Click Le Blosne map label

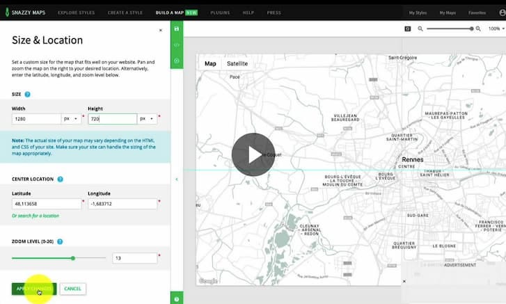[x=444, y=246]
